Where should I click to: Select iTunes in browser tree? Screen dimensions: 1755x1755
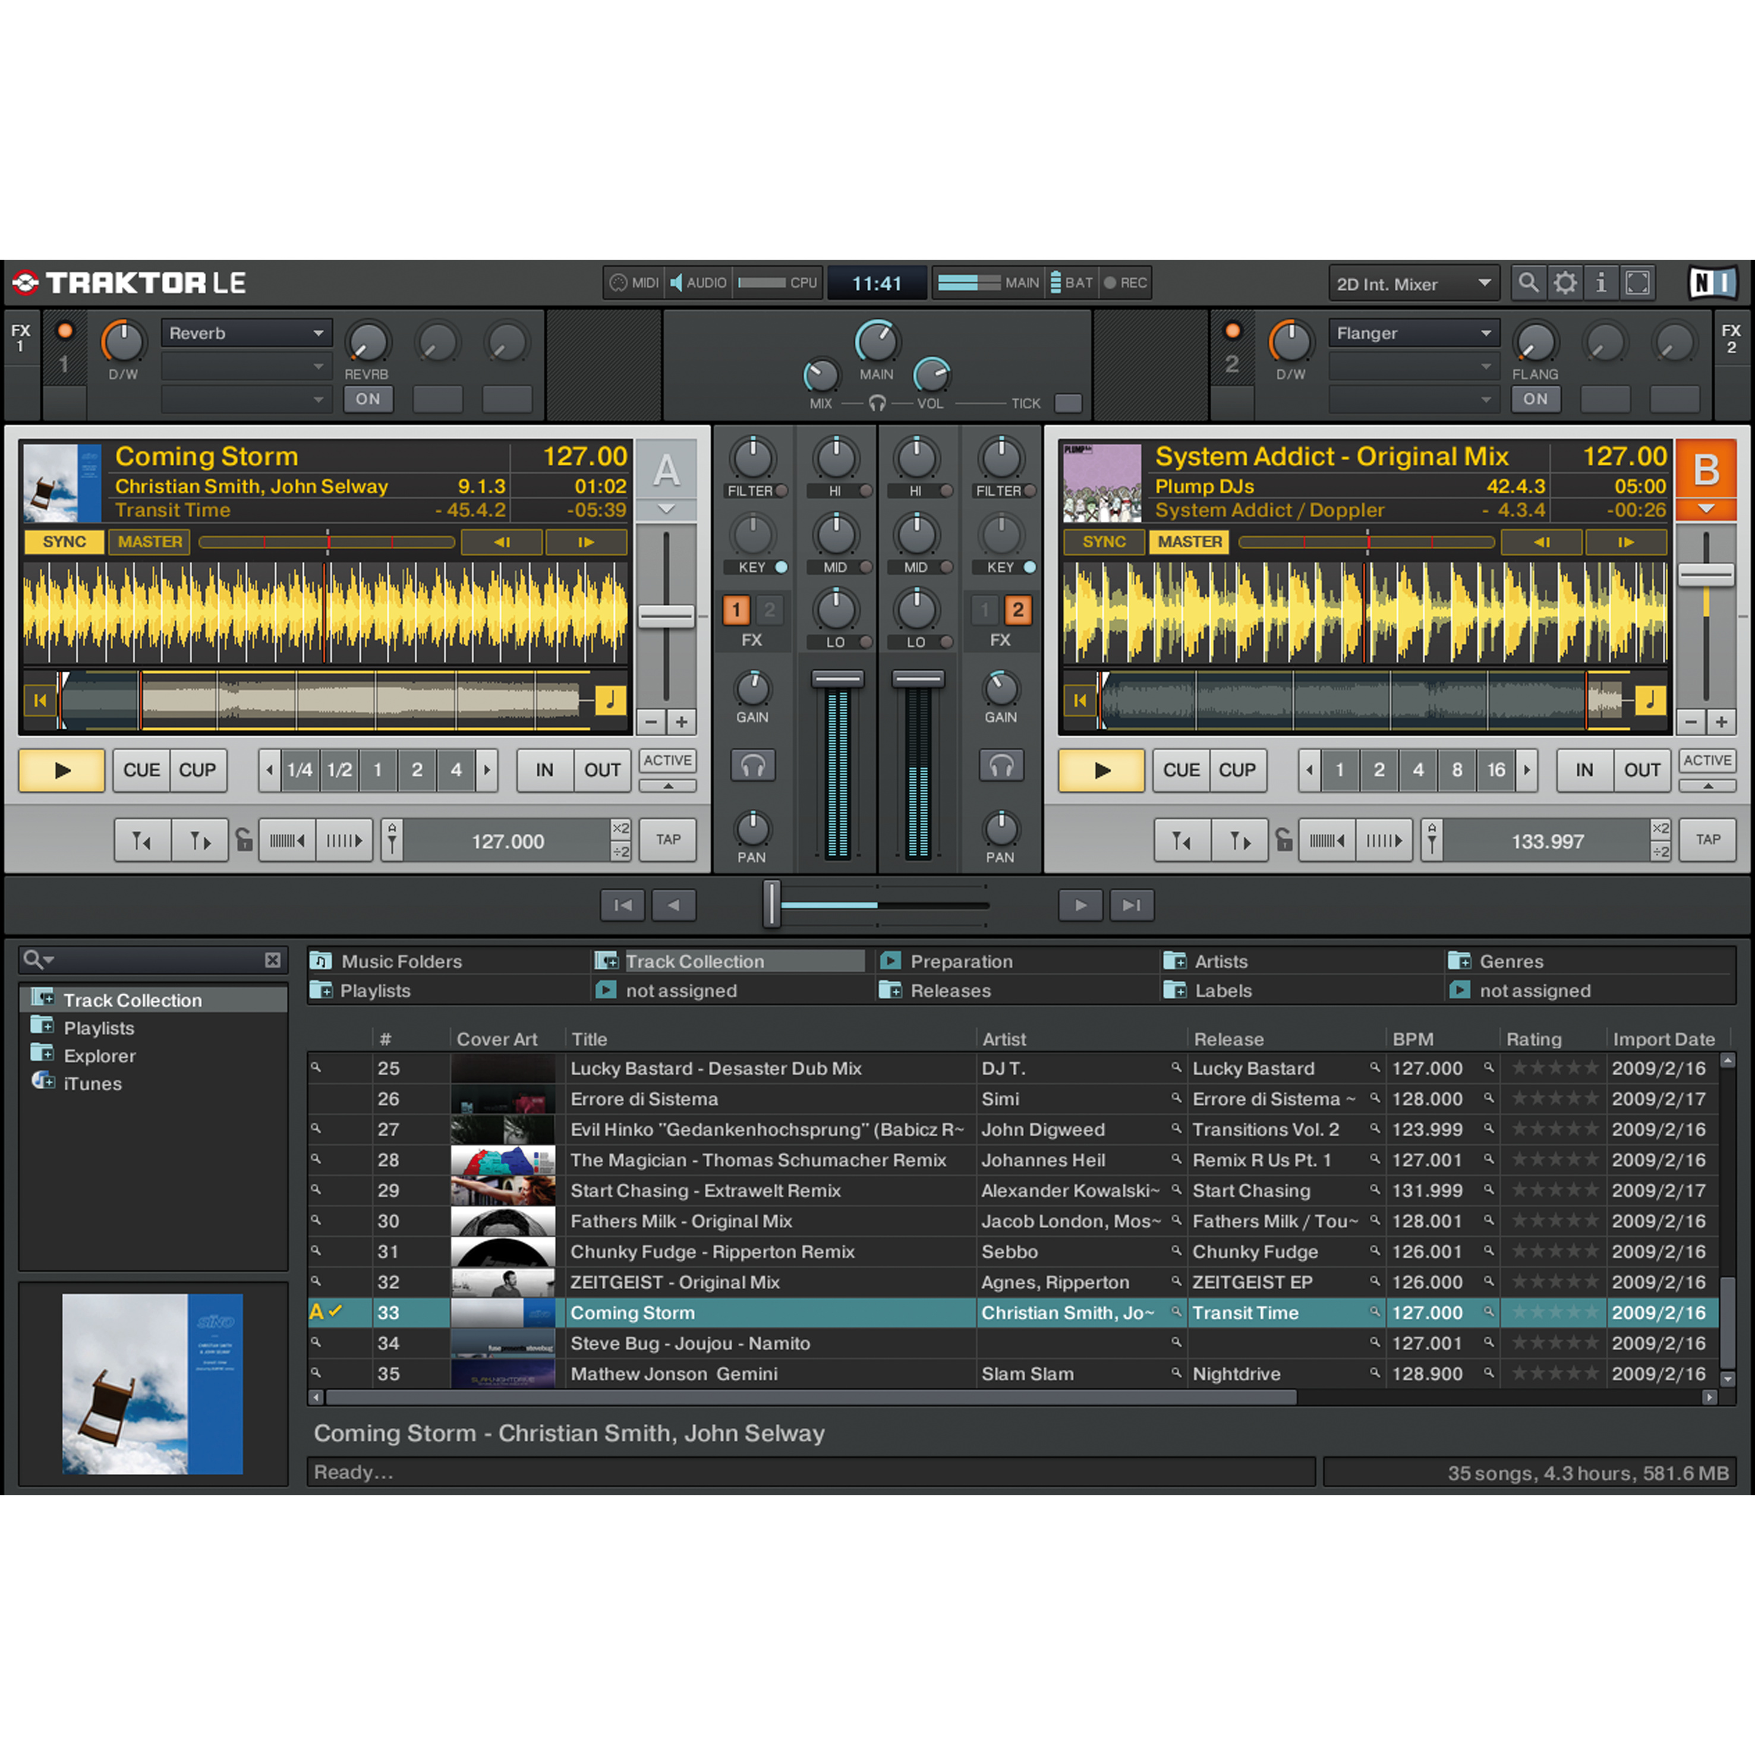tap(92, 1083)
